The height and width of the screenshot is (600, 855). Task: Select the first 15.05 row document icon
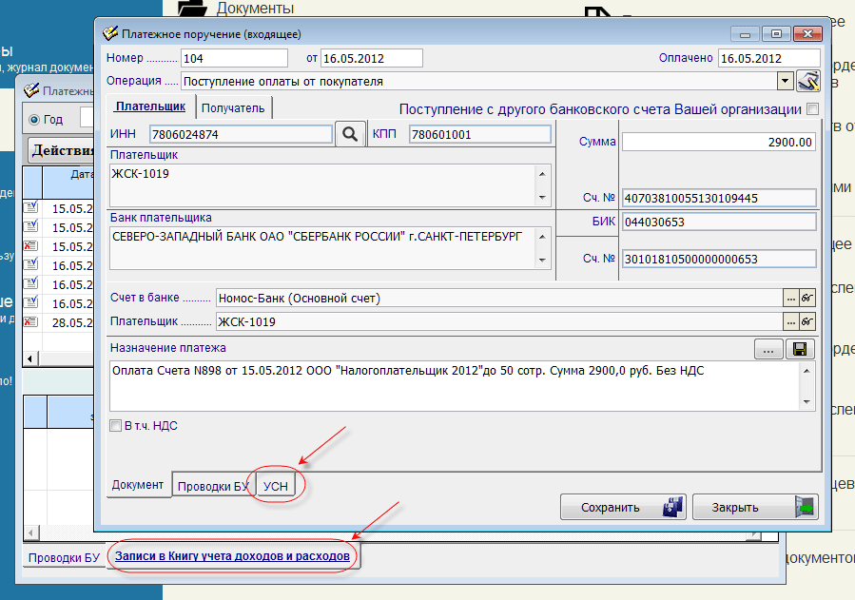pos(31,207)
